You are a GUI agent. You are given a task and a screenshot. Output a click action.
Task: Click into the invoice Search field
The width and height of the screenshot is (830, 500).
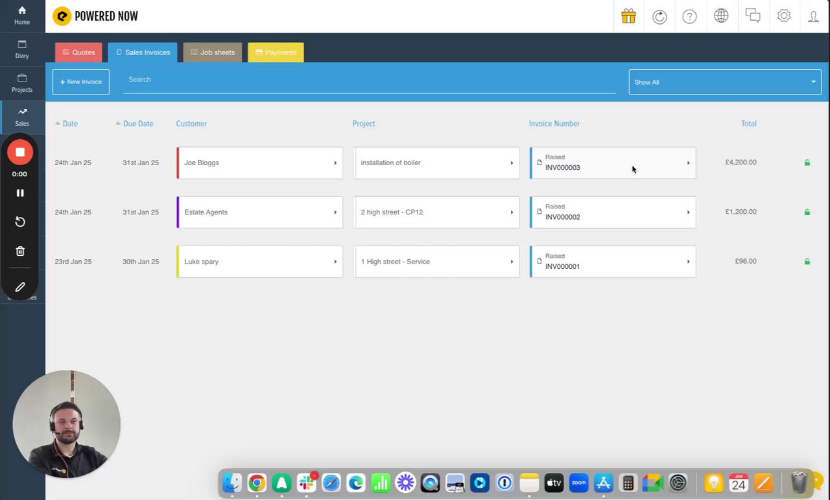(x=370, y=80)
